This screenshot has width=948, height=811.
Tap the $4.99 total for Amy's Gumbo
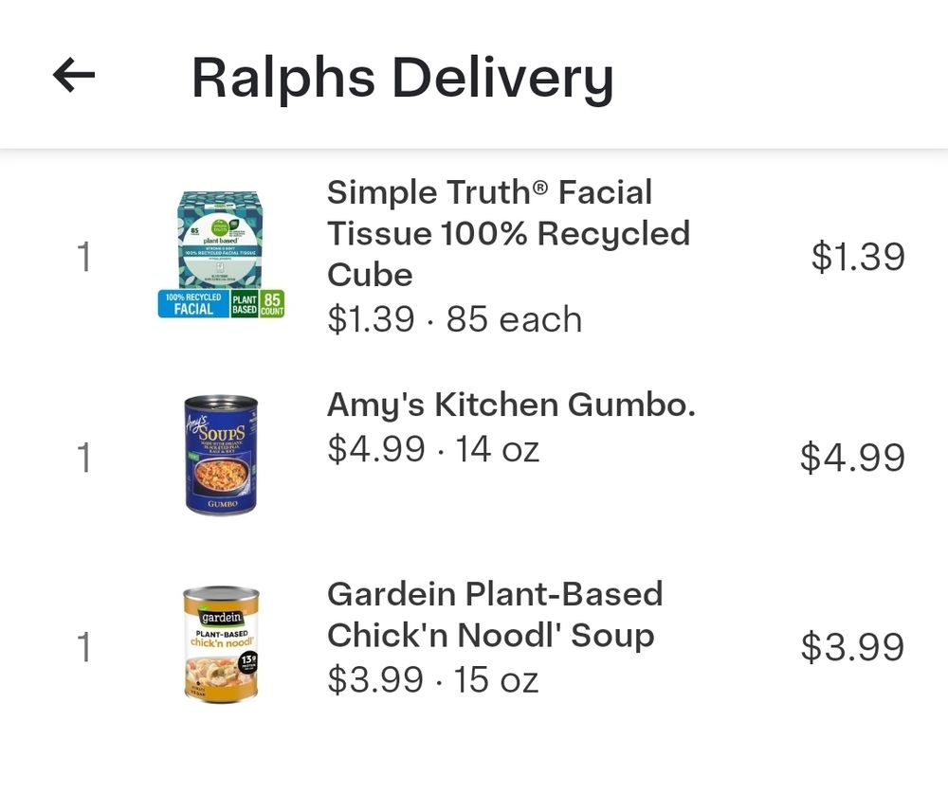click(852, 457)
